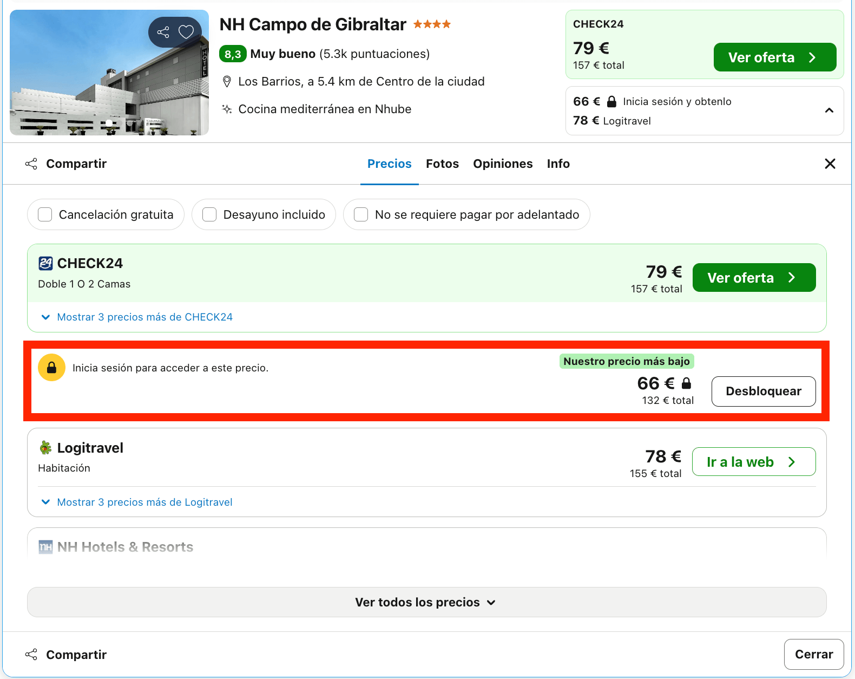Open the hotel photo thumbnail
855x679 pixels.
click(x=109, y=73)
